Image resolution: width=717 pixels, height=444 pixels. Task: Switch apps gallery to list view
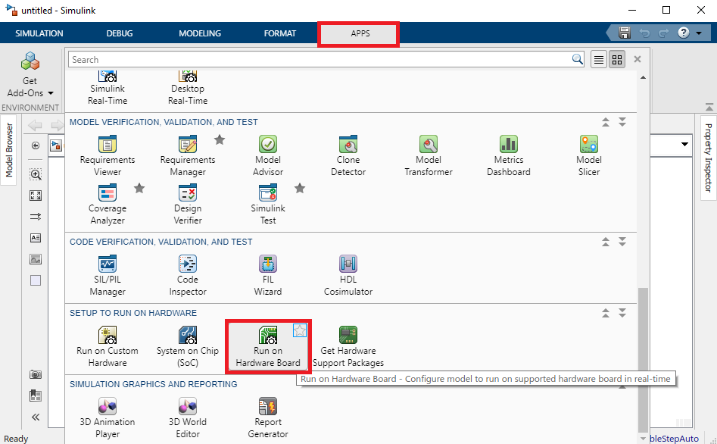coord(599,60)
